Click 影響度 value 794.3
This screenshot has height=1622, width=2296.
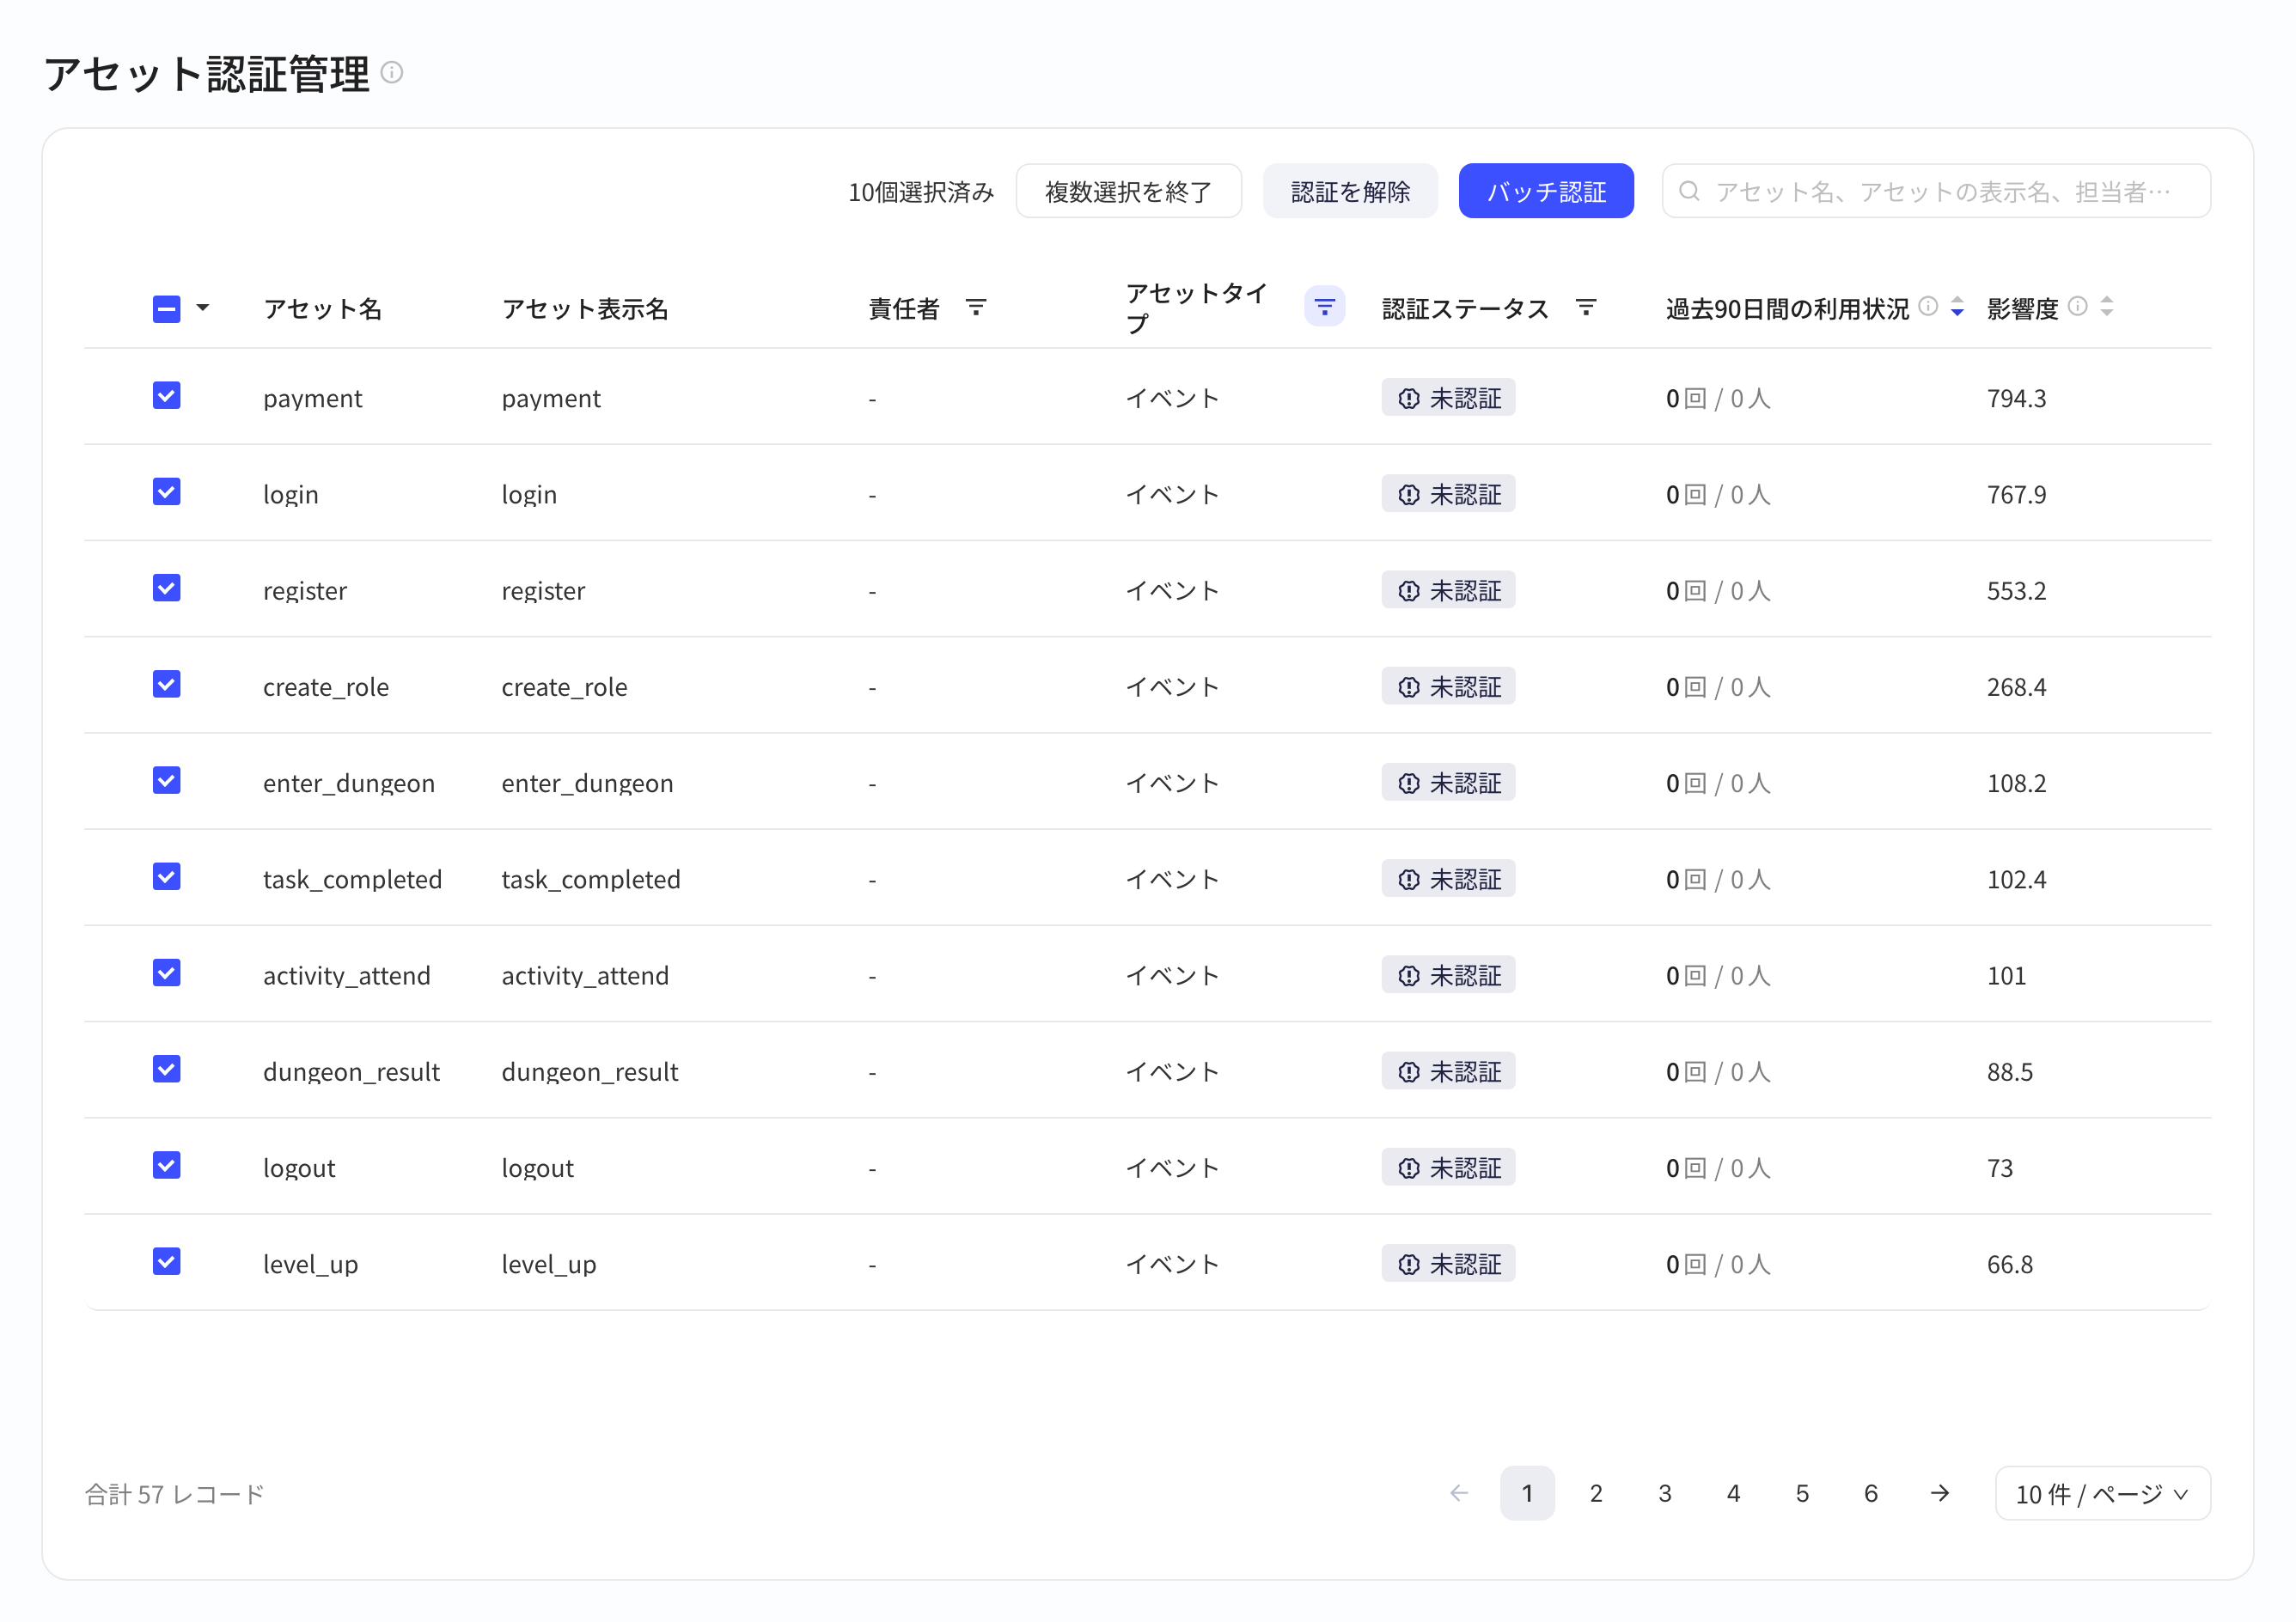(2016, 398)
